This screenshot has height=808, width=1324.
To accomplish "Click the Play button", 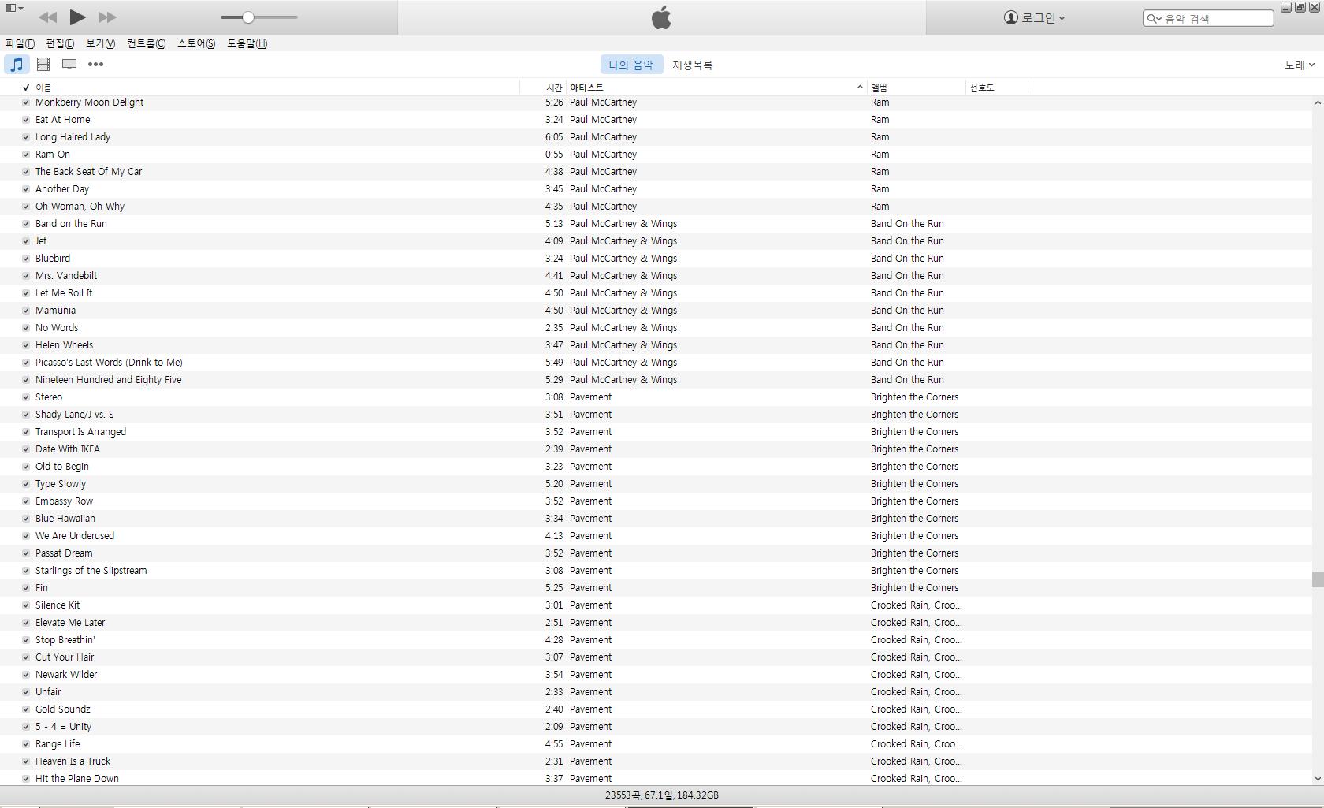I will [77, 17].
